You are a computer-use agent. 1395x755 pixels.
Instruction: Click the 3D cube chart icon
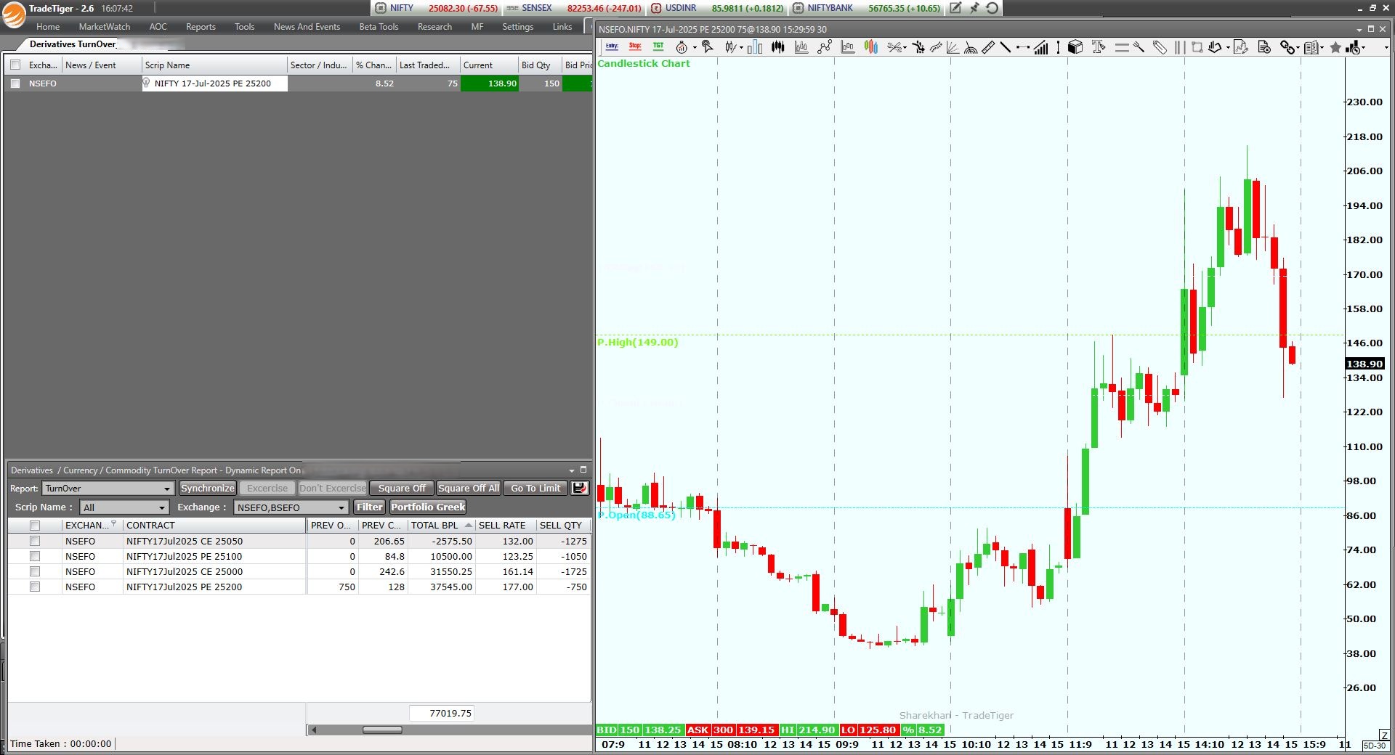[x=1075, y=47]
